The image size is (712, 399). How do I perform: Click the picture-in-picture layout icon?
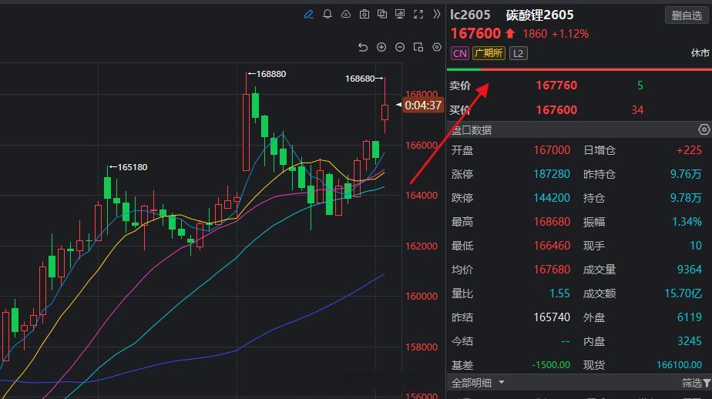pos(418,47)
